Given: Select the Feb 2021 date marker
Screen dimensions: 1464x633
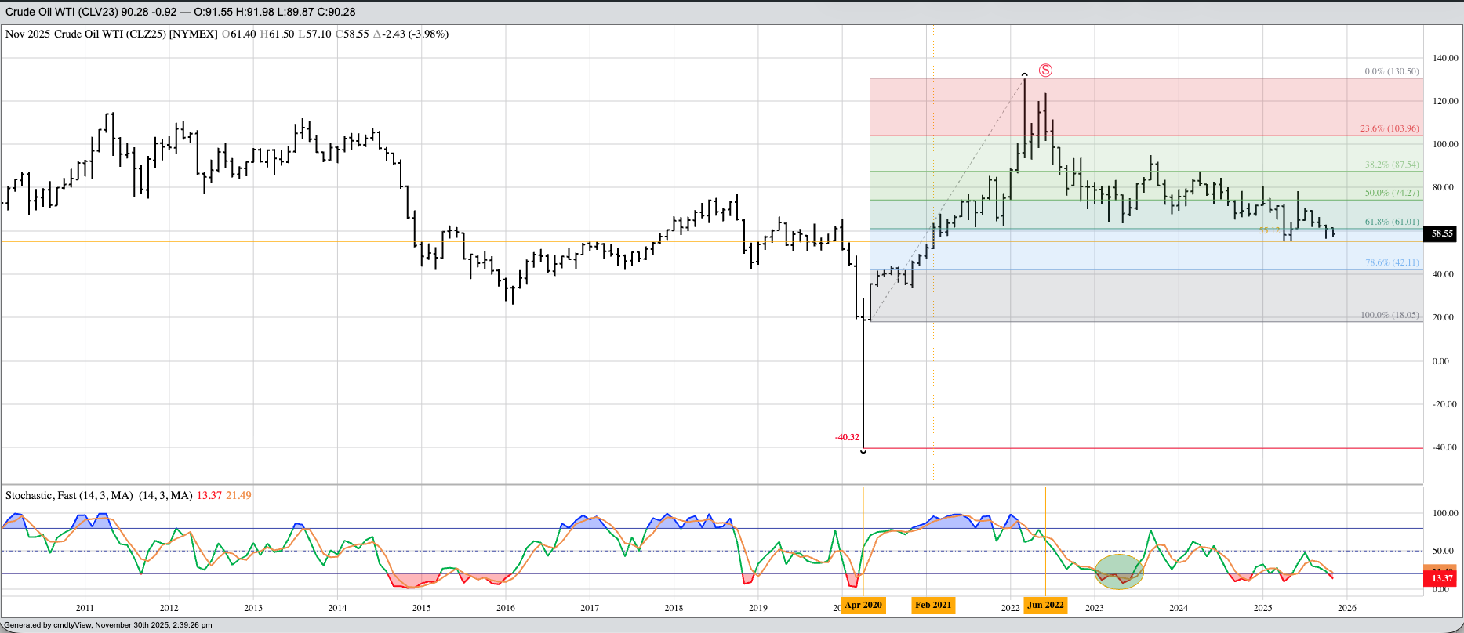Looking at the screenshot, I should point(933,605).
